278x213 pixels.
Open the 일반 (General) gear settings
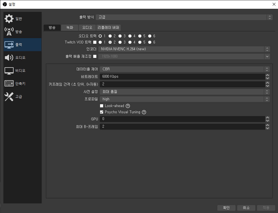point(22,19)
